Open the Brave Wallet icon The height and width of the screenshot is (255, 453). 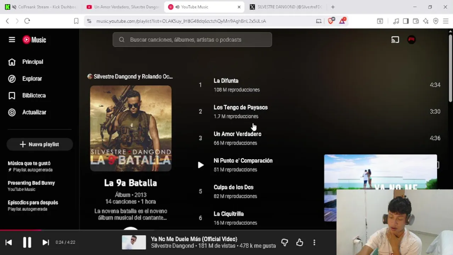(x=416, y=21)
